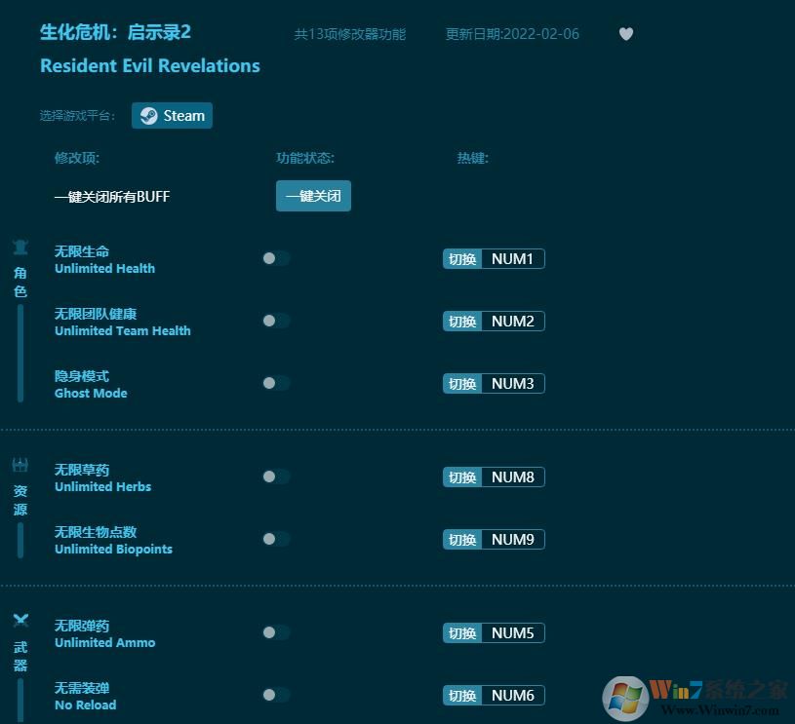Select the statue icon above 角色 category
The image size is (795, 724).
[x=20, y=247]
